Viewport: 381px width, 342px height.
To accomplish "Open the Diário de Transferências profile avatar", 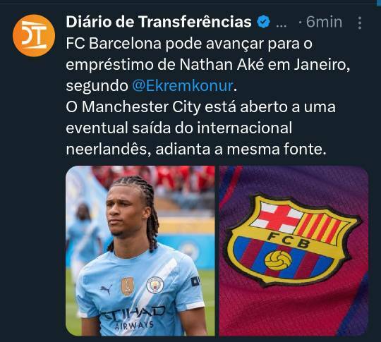I will tap(34, 35).
